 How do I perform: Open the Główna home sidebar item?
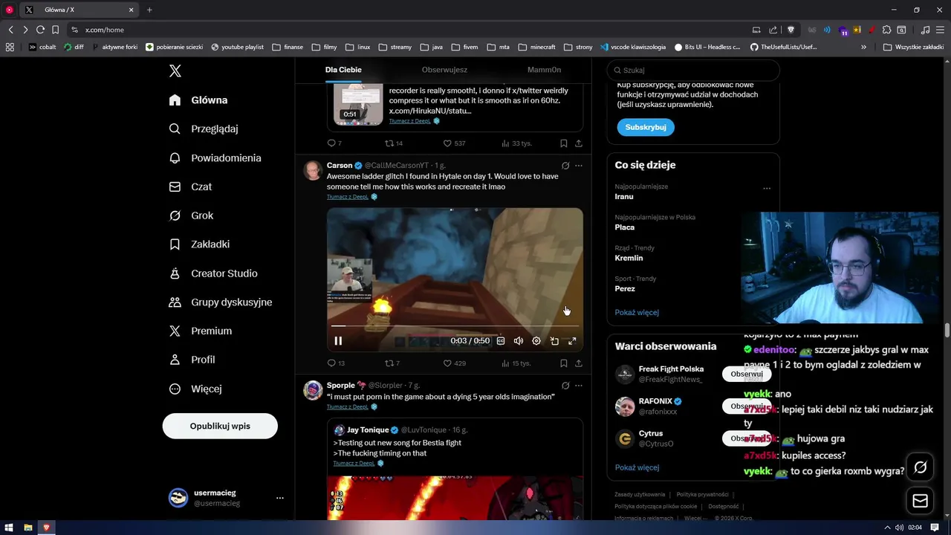[198, 100]
